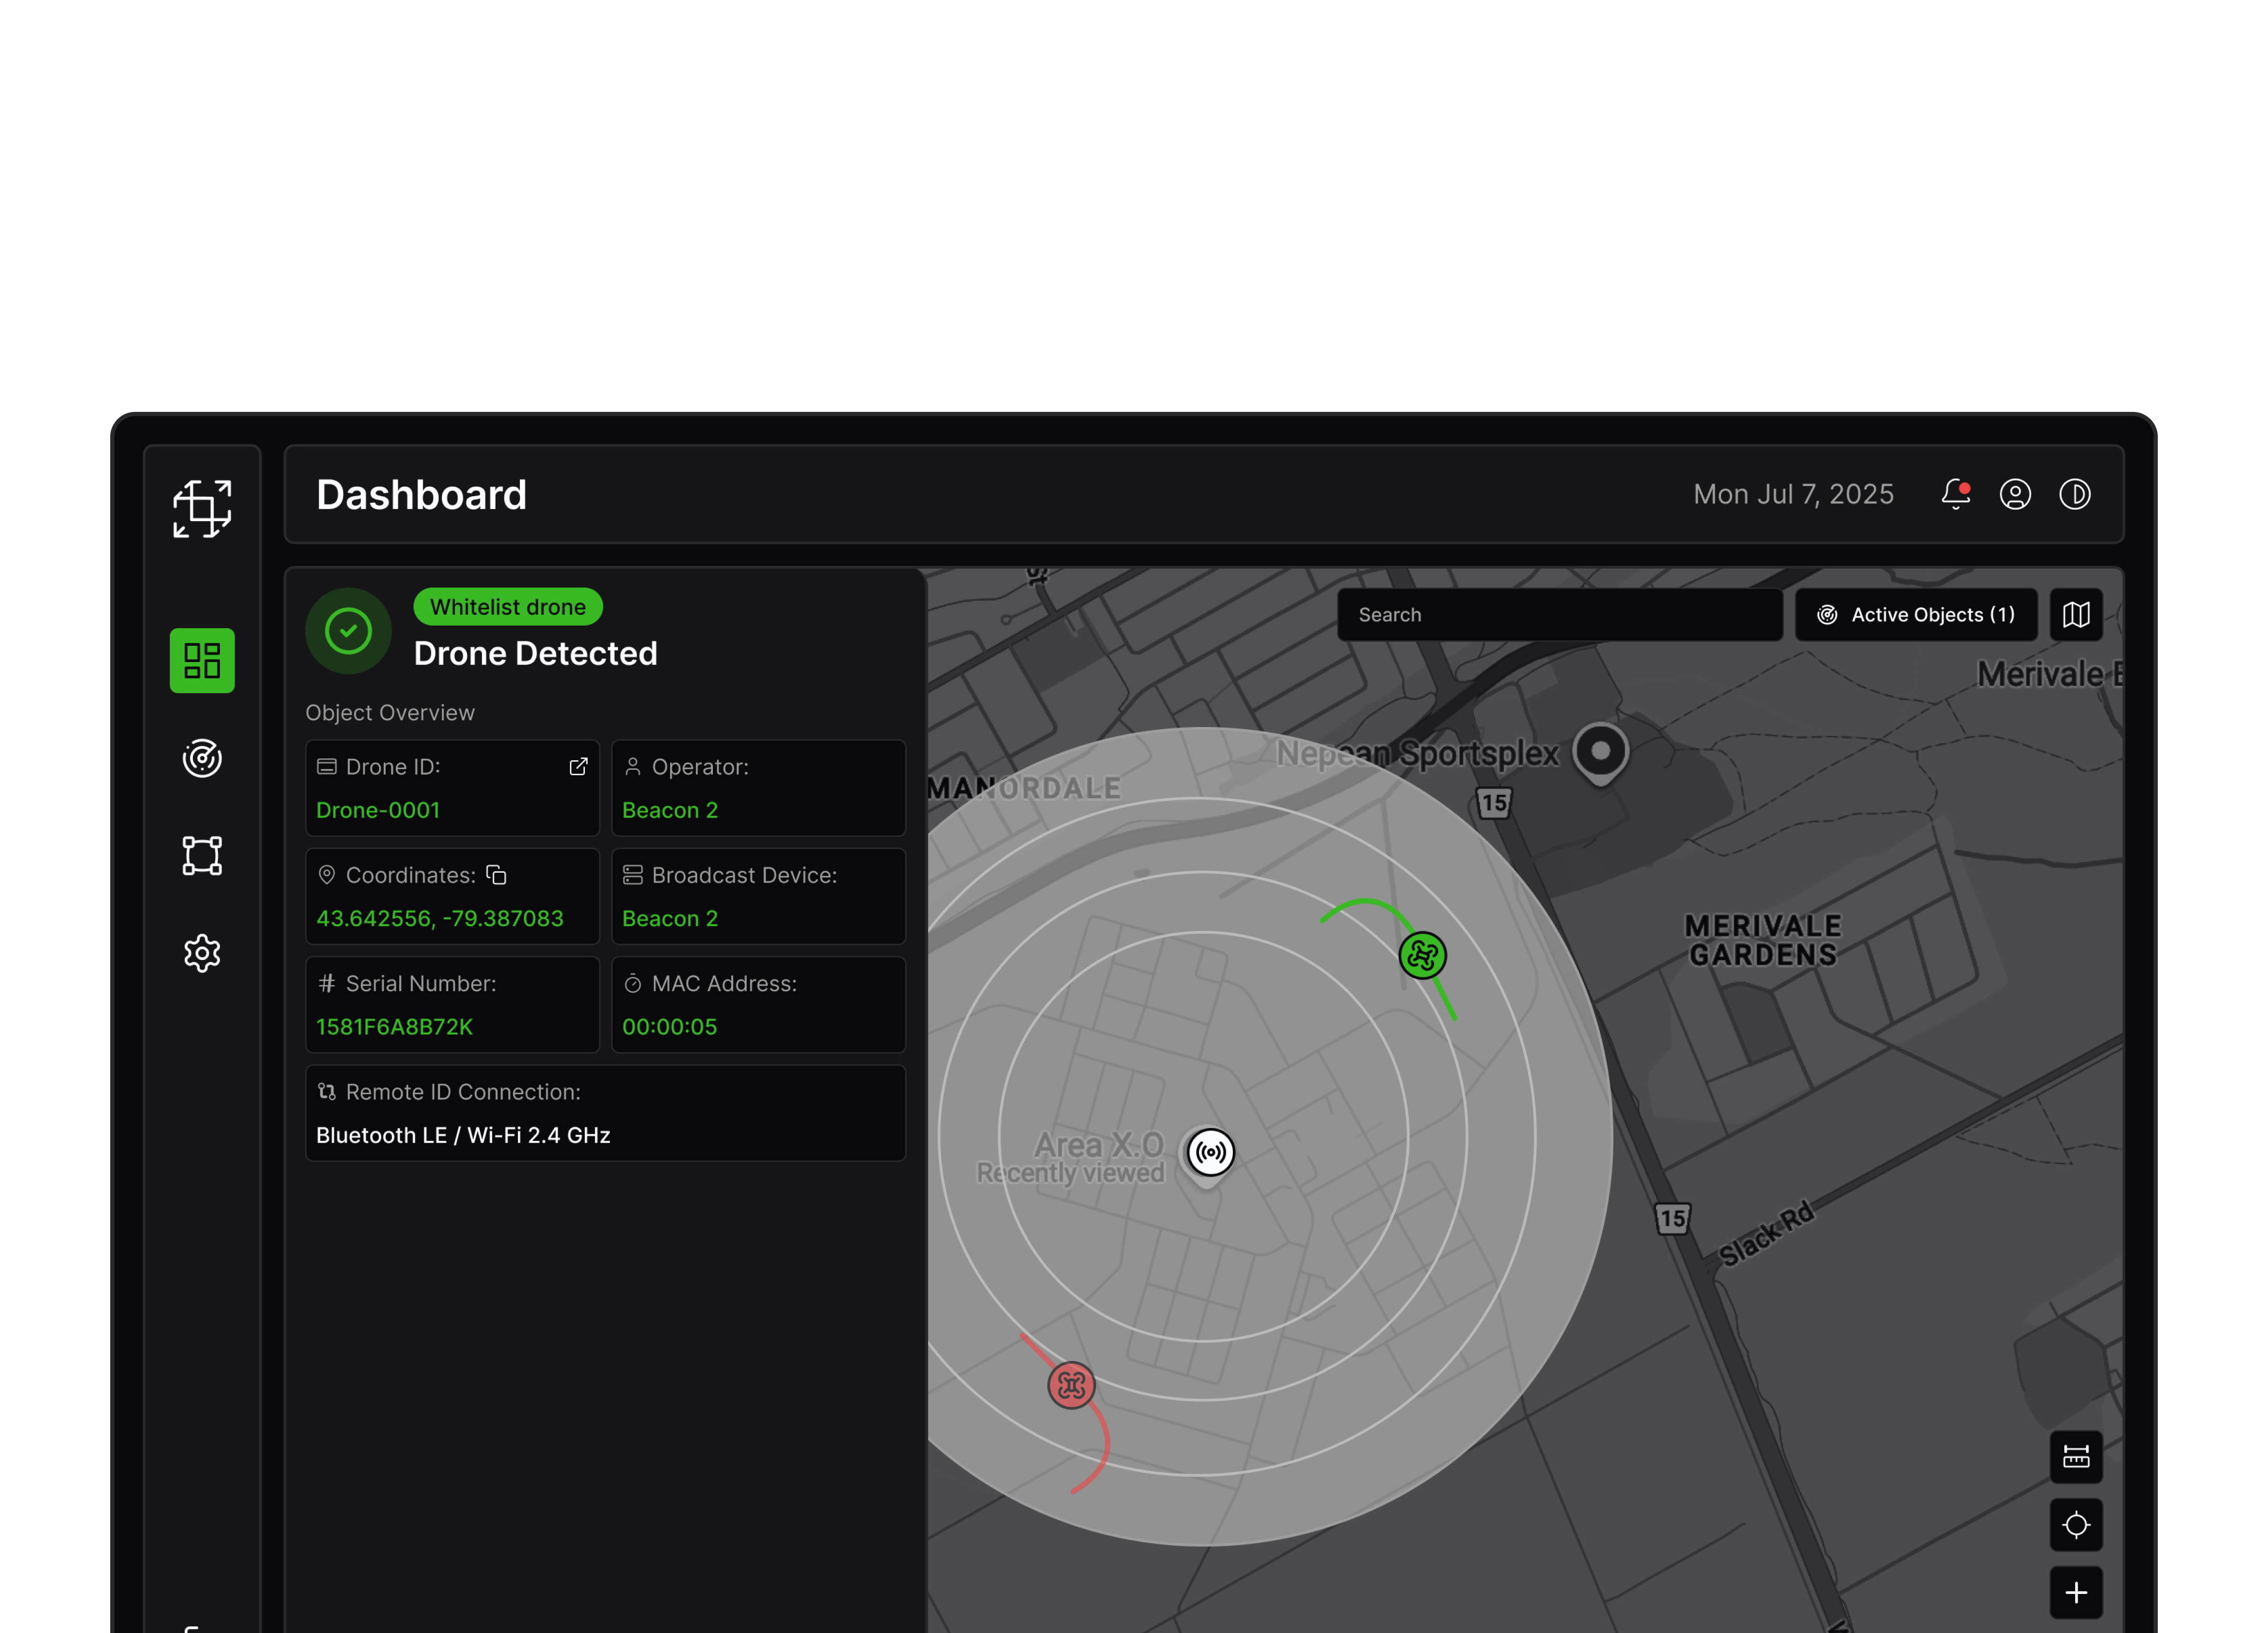Recenter the map on current location

point(2076,1525)
